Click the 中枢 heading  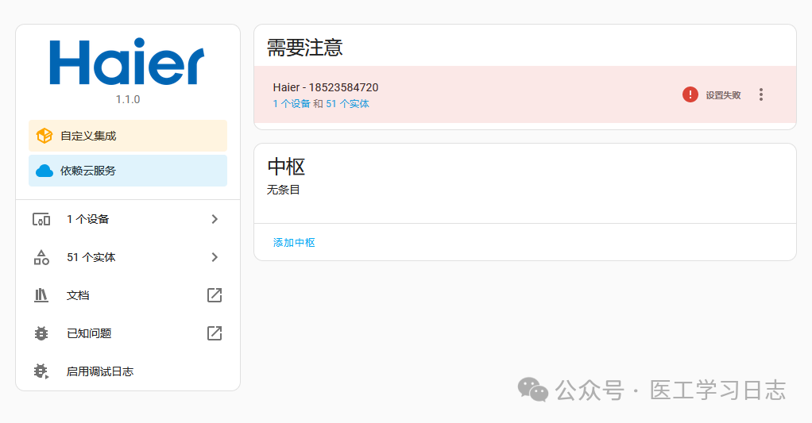(286, 167)
